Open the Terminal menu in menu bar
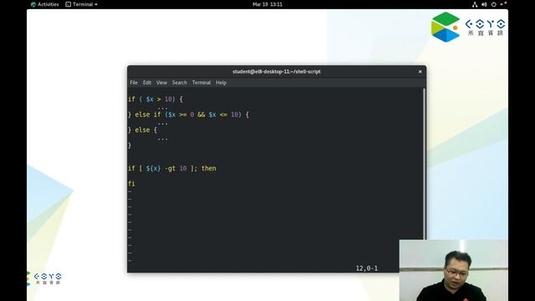Image resolution: width=535 pixels, height=301 pixels. click(201, 83)
